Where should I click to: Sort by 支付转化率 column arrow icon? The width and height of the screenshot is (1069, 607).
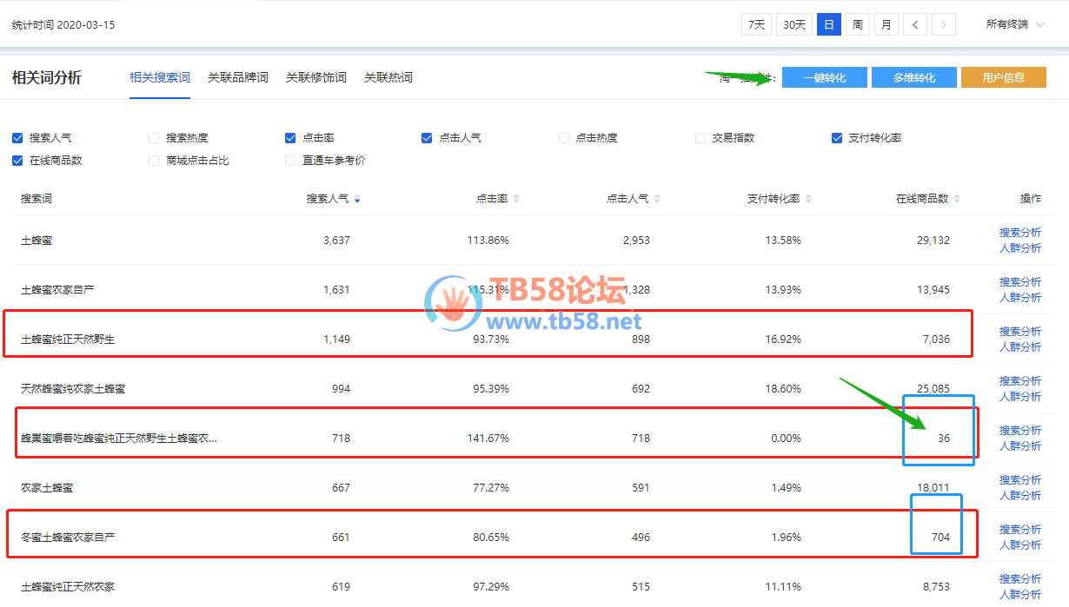click(808, 199)
